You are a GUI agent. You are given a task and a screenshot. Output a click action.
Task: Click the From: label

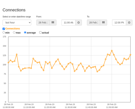(39, 17)
